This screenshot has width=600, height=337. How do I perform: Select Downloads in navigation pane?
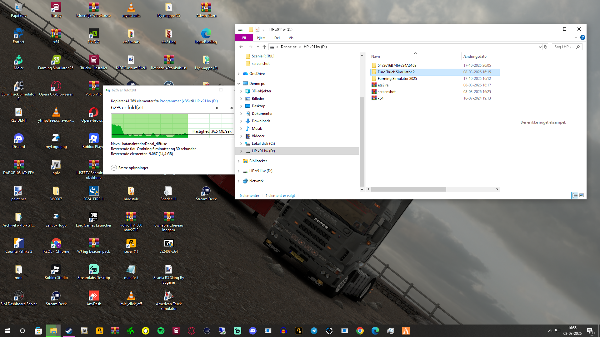point(261,121)
